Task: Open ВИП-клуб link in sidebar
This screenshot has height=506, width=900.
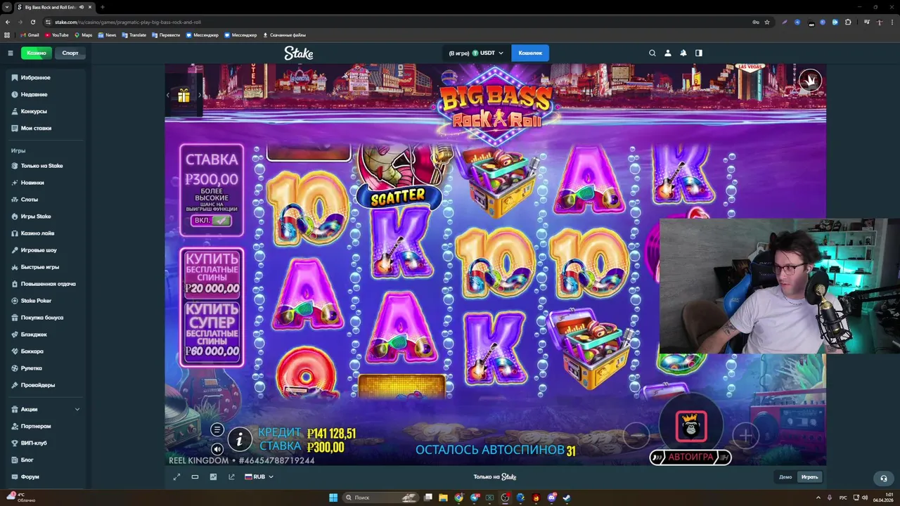Action: pos(34,443)
